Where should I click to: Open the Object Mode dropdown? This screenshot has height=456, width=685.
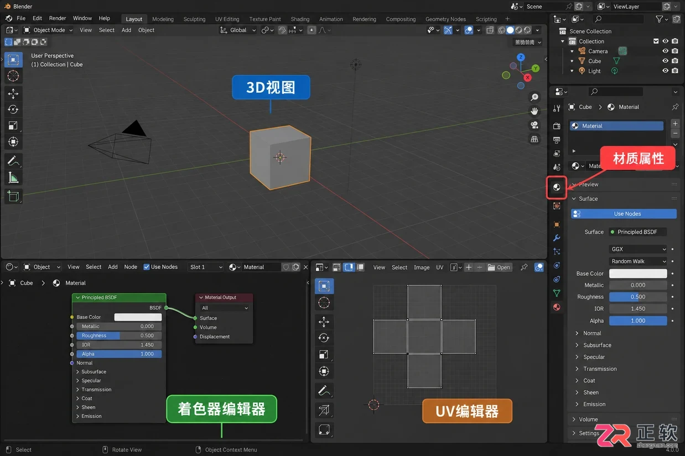[x=49, y=30]
